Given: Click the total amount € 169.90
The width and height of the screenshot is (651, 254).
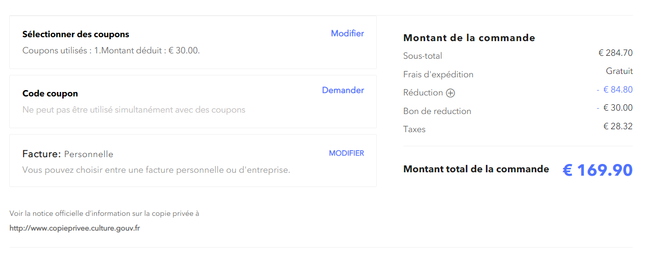Looking at the screenshot, I should [x=598, y=170].
